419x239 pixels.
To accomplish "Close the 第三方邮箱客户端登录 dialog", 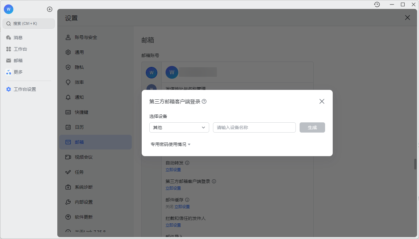I will tap(322, 101).
